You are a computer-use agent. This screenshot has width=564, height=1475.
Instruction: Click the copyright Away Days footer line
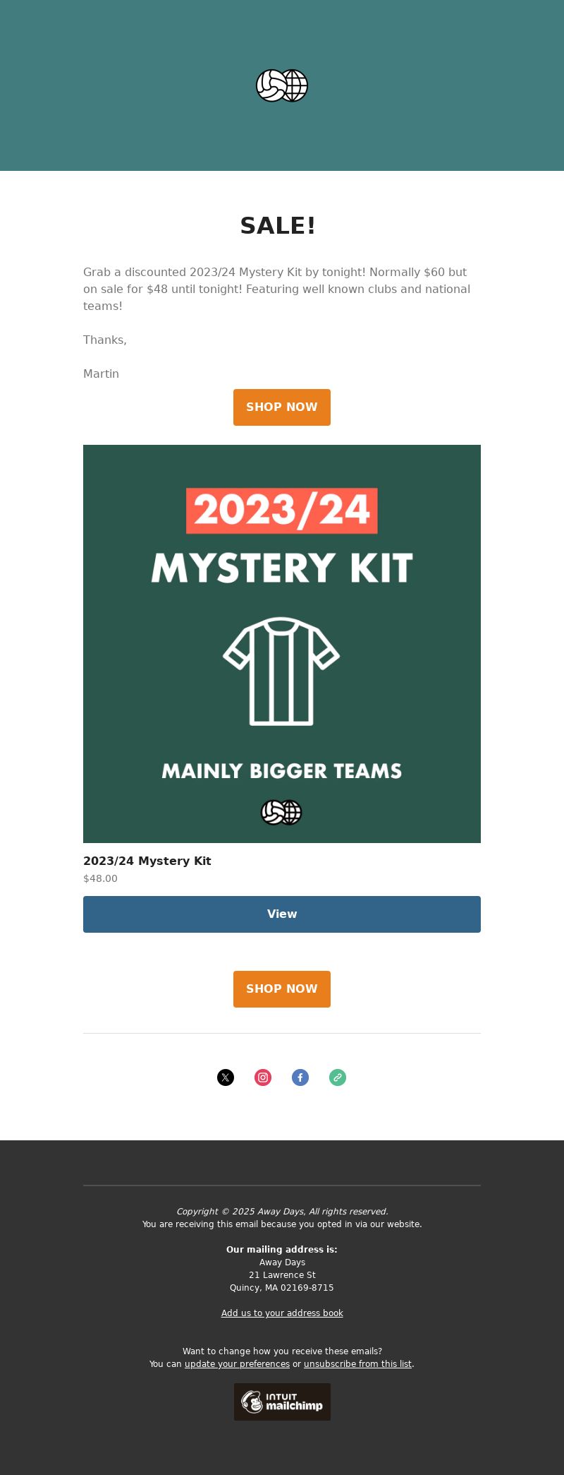pyautogui.click(x=282, y=1212)
